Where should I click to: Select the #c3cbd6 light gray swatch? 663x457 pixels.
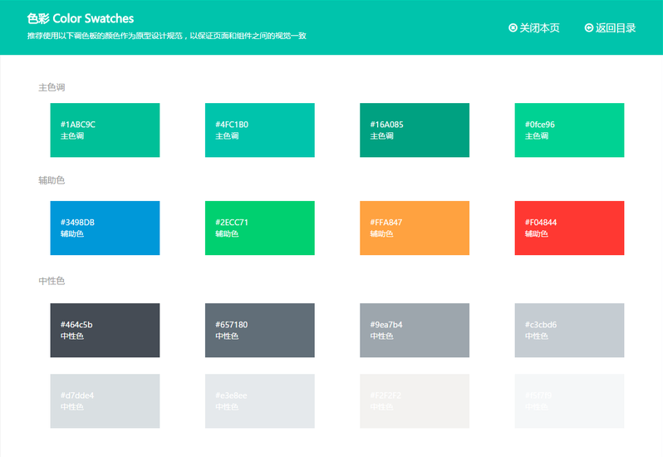tap(569, 331)
